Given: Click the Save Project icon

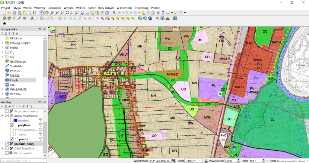Looking at the screenshot, I should point(14,13).
